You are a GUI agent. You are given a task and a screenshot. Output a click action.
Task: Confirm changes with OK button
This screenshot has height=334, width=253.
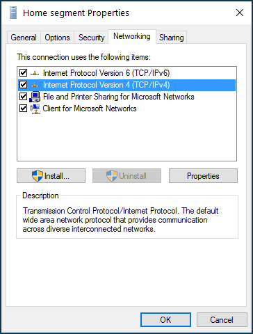pos(165,320)
